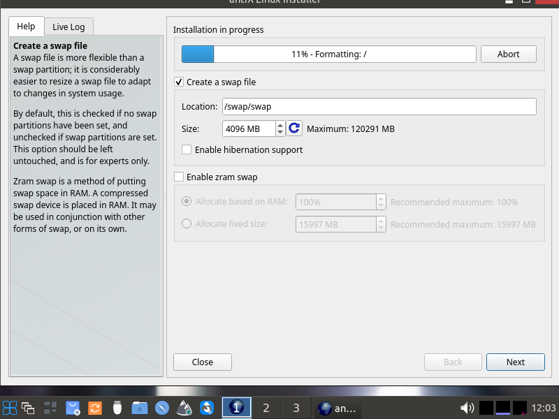Open the start menu icon in taskbar
Viewport: 559px width, 419px height.
click(10, 408)
